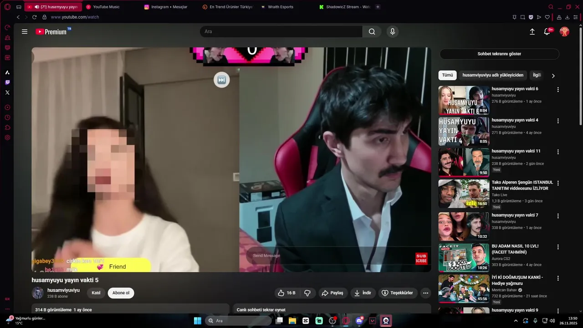583x328 pixels.
Task: Open options for husamyuyu yayın vakti 7
Action: pos(558,216)
